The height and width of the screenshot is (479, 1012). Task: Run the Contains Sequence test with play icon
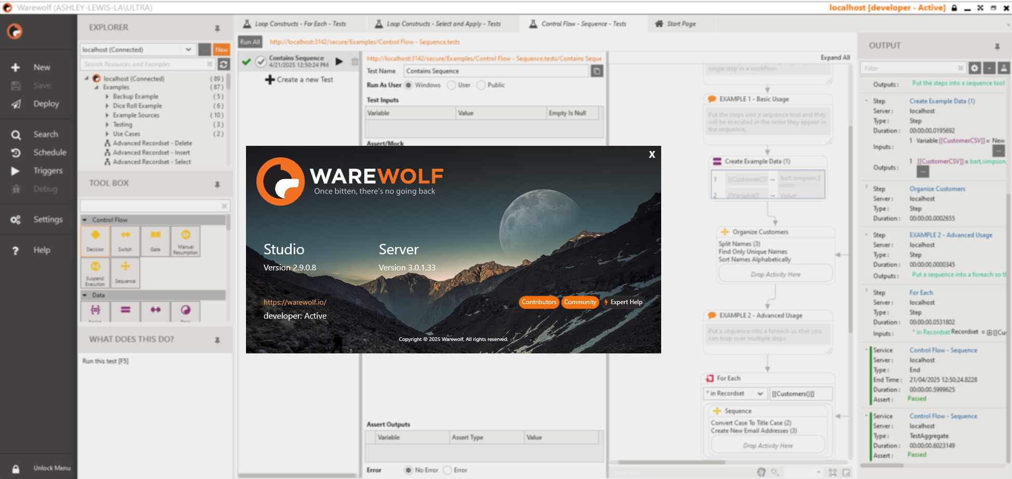point(339,61)
